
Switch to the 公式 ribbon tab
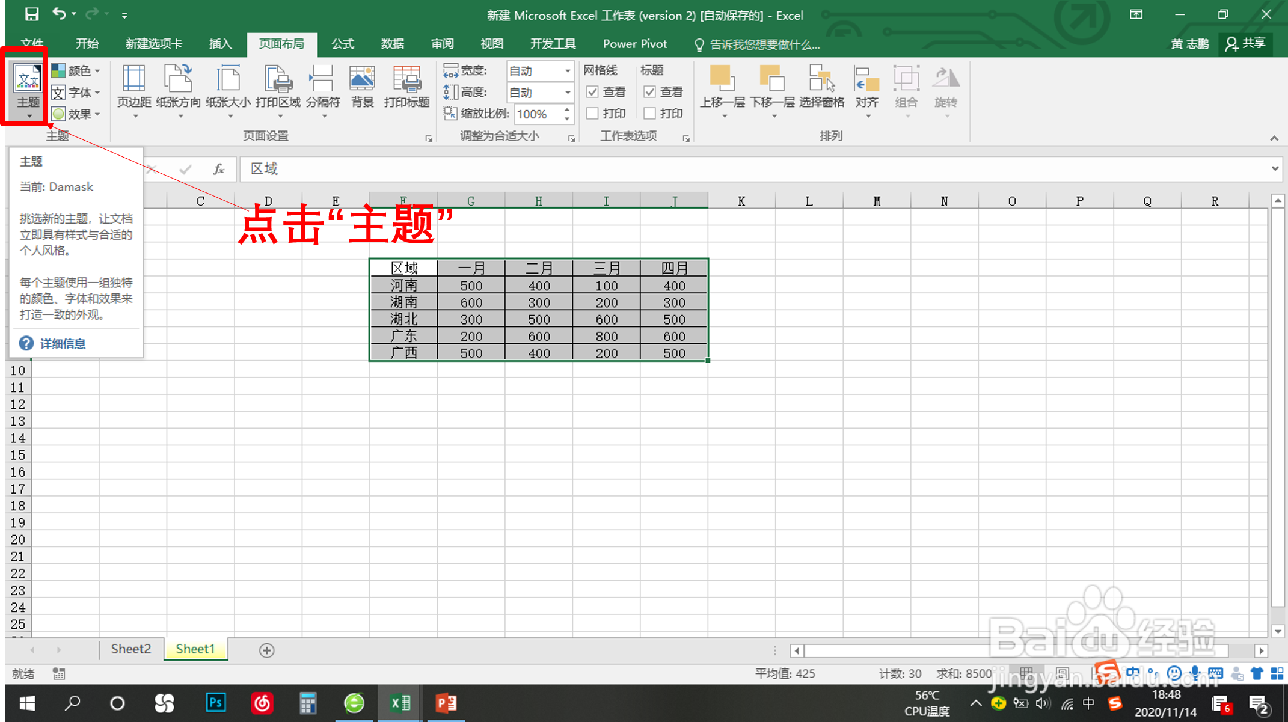tap(343, 44)
